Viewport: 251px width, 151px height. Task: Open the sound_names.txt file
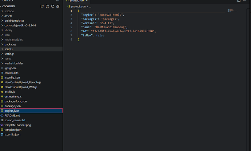click(15, 120)
